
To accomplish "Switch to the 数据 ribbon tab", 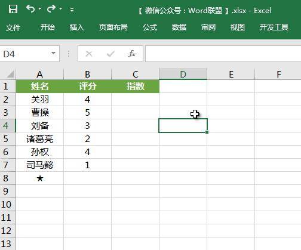I will point(179,27).
